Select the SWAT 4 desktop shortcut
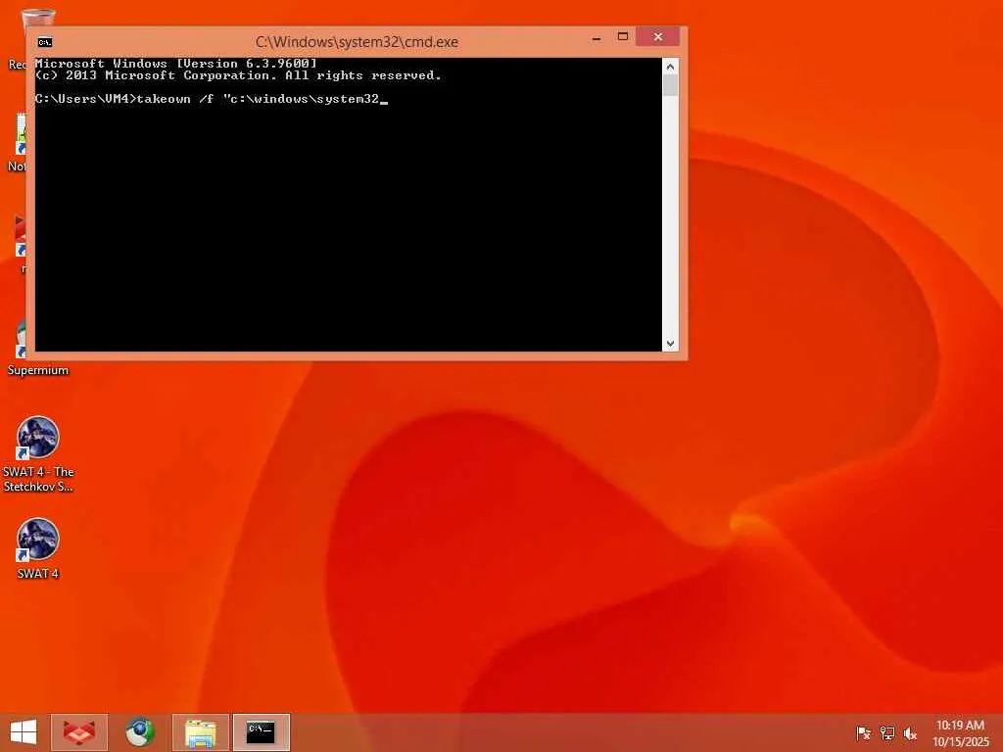This screenshot has width=1003, height=752. point(38,548)
